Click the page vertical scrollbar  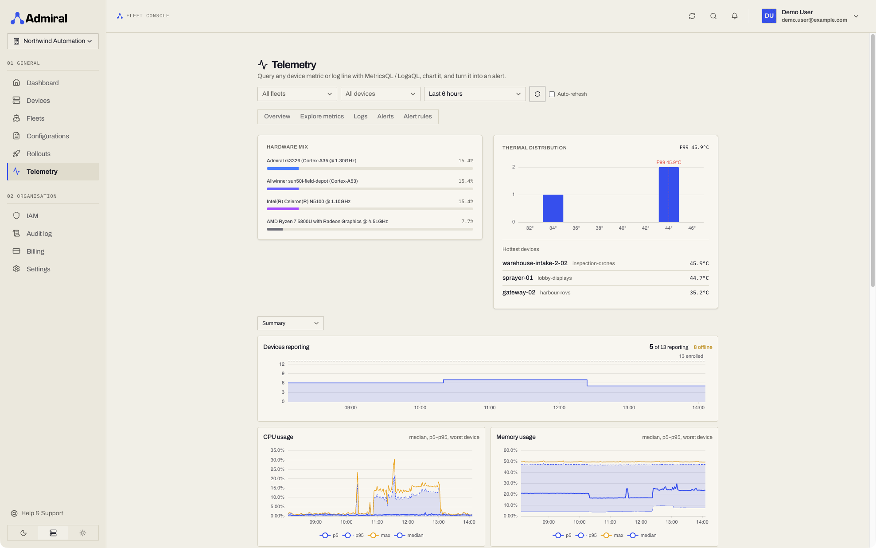[872, 160]
